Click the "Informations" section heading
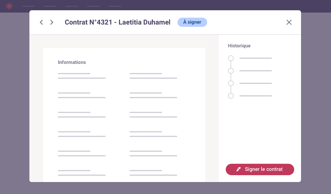Viewport: 331px width, 194px height. [x=72, y=62]
